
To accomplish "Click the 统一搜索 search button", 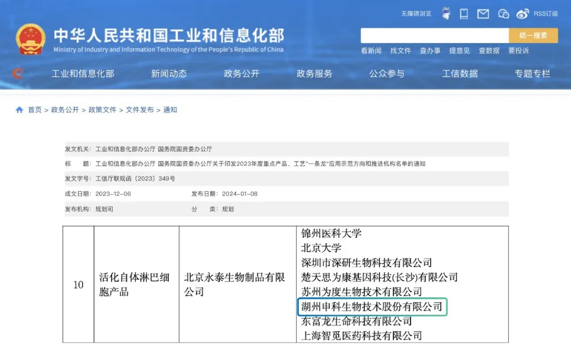I will [533, 36].
